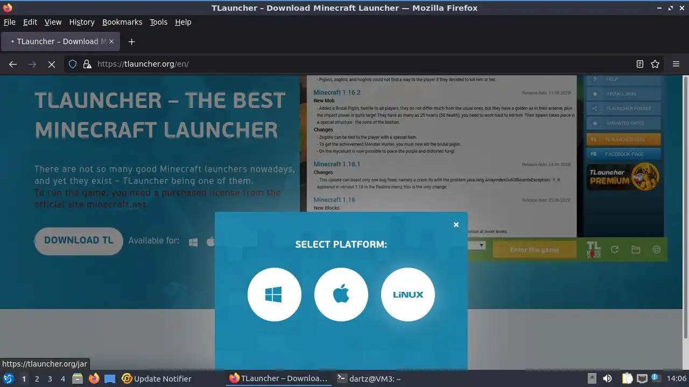Image resolution: width=689 pixels, height=387 pixels.
Task: Open version dropdown arrow in launcher preview
Action: [x=482, y=245]
